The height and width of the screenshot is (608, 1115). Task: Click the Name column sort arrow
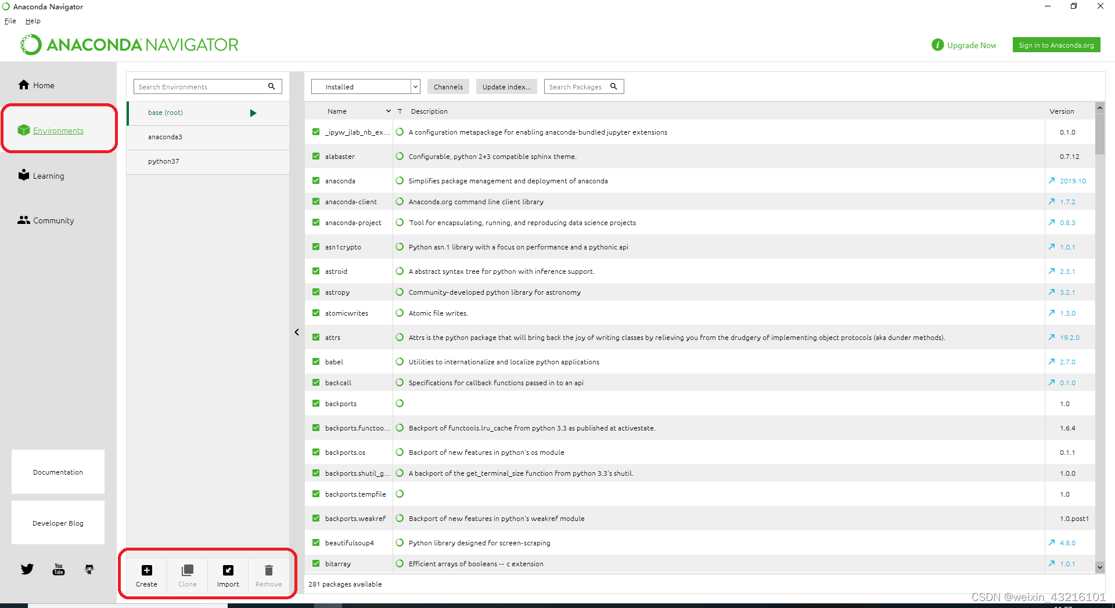[x=389, y=111]
